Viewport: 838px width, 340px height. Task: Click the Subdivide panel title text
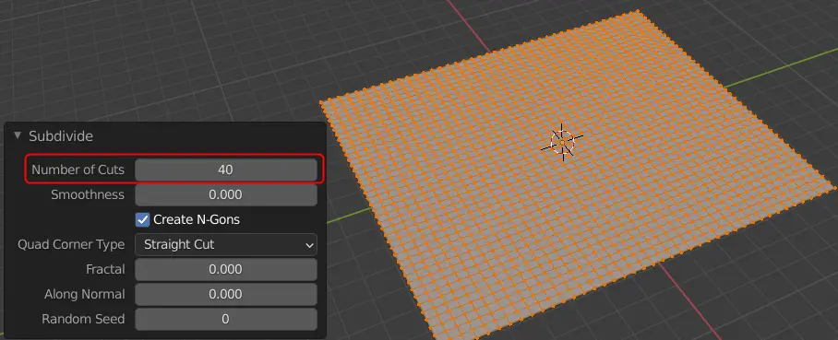coord(61,136)
